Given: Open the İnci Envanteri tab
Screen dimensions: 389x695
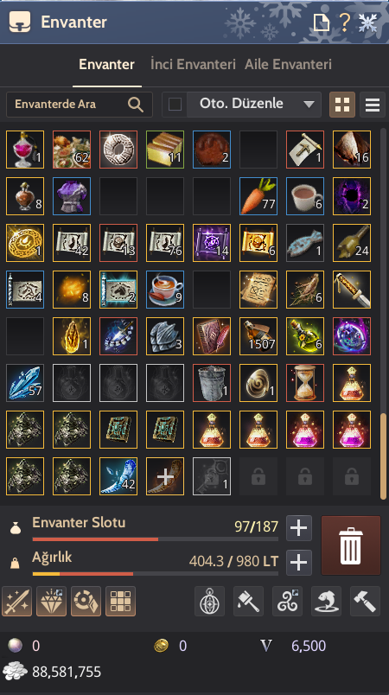Looking at the screenshot, I should tap(193, 64).
